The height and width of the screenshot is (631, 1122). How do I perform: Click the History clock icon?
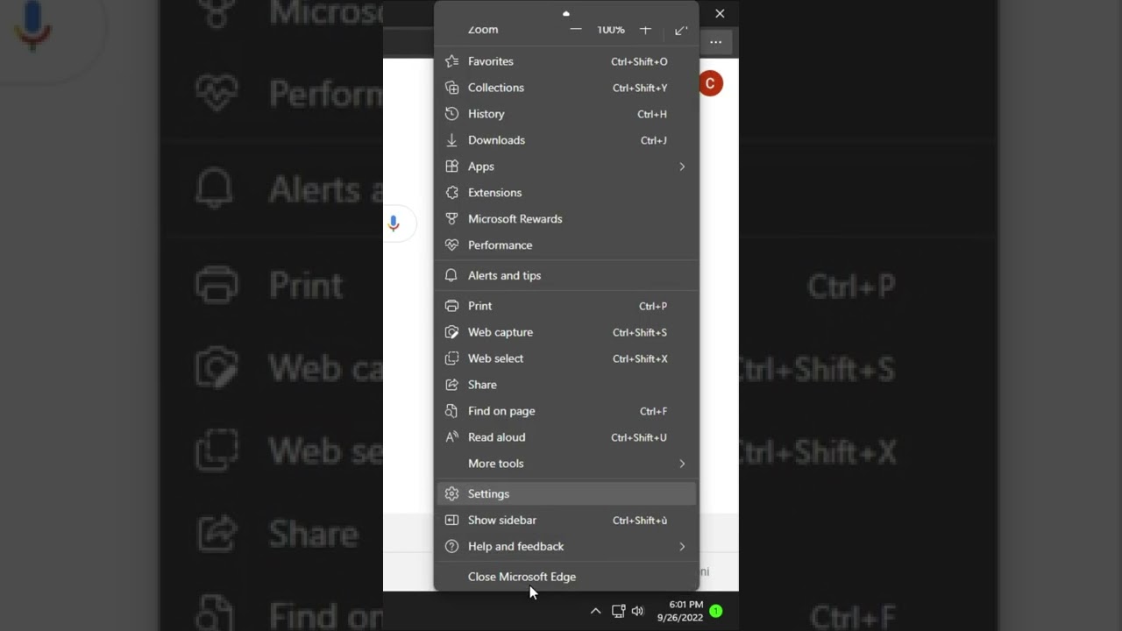(451, 114)
